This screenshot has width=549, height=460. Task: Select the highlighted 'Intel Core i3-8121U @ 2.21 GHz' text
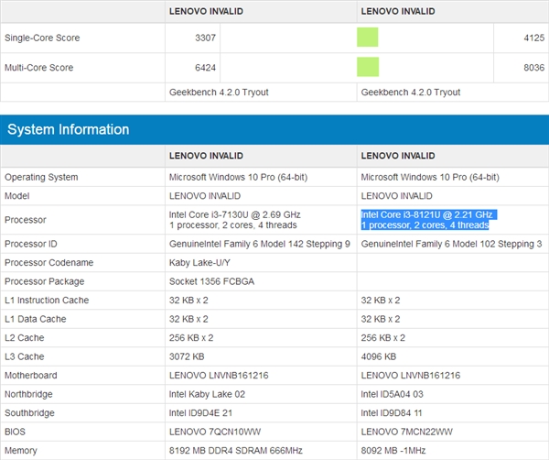tap(426, 214)
